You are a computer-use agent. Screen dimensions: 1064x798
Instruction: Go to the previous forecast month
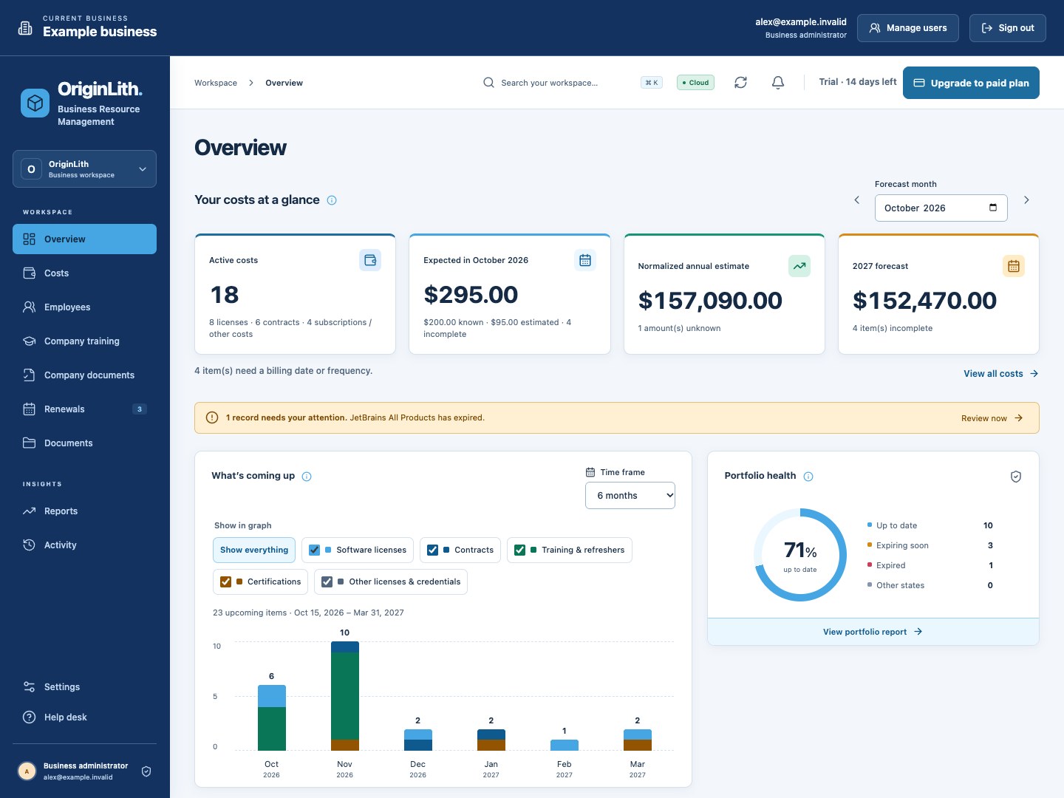(857, 200)
